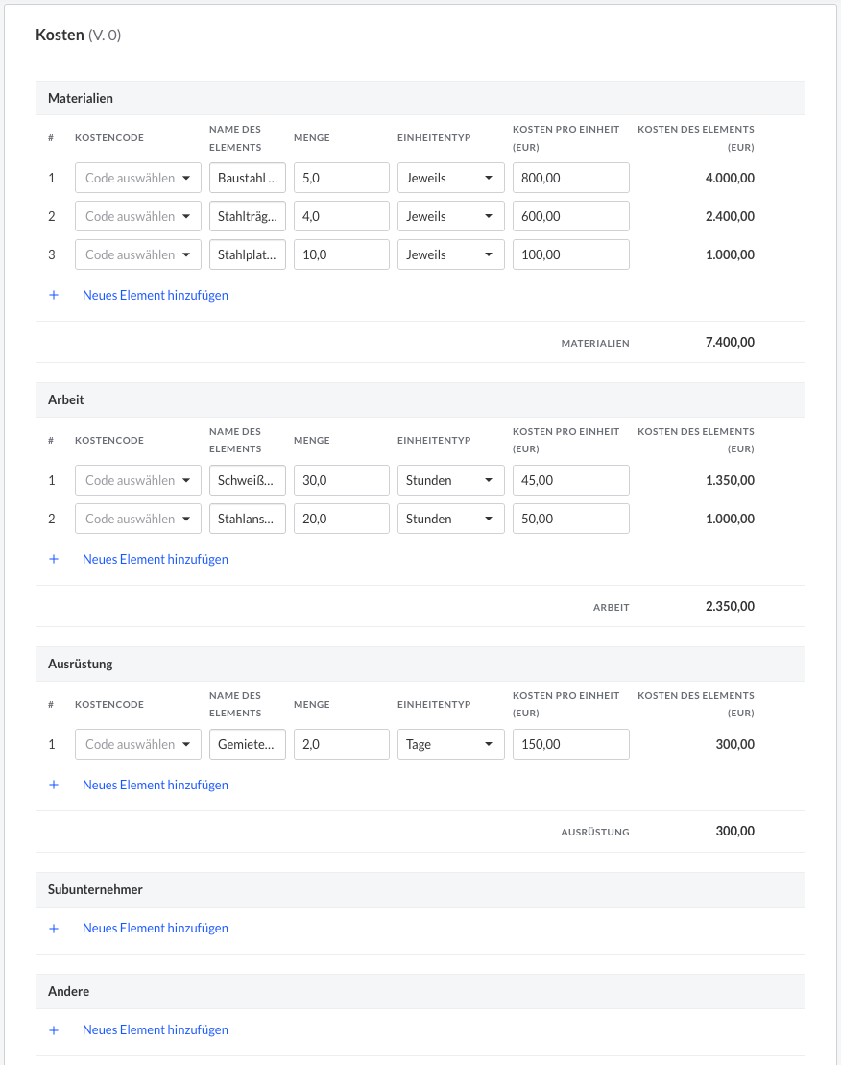Open Kostencode dropdown for Stahlträg row
Image resolution: width=841 pixels, height=1065 pixels.
coord(138,216)
